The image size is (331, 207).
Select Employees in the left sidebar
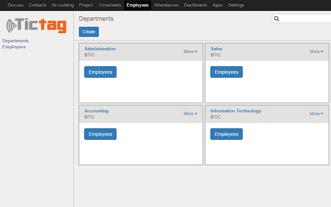14,47
